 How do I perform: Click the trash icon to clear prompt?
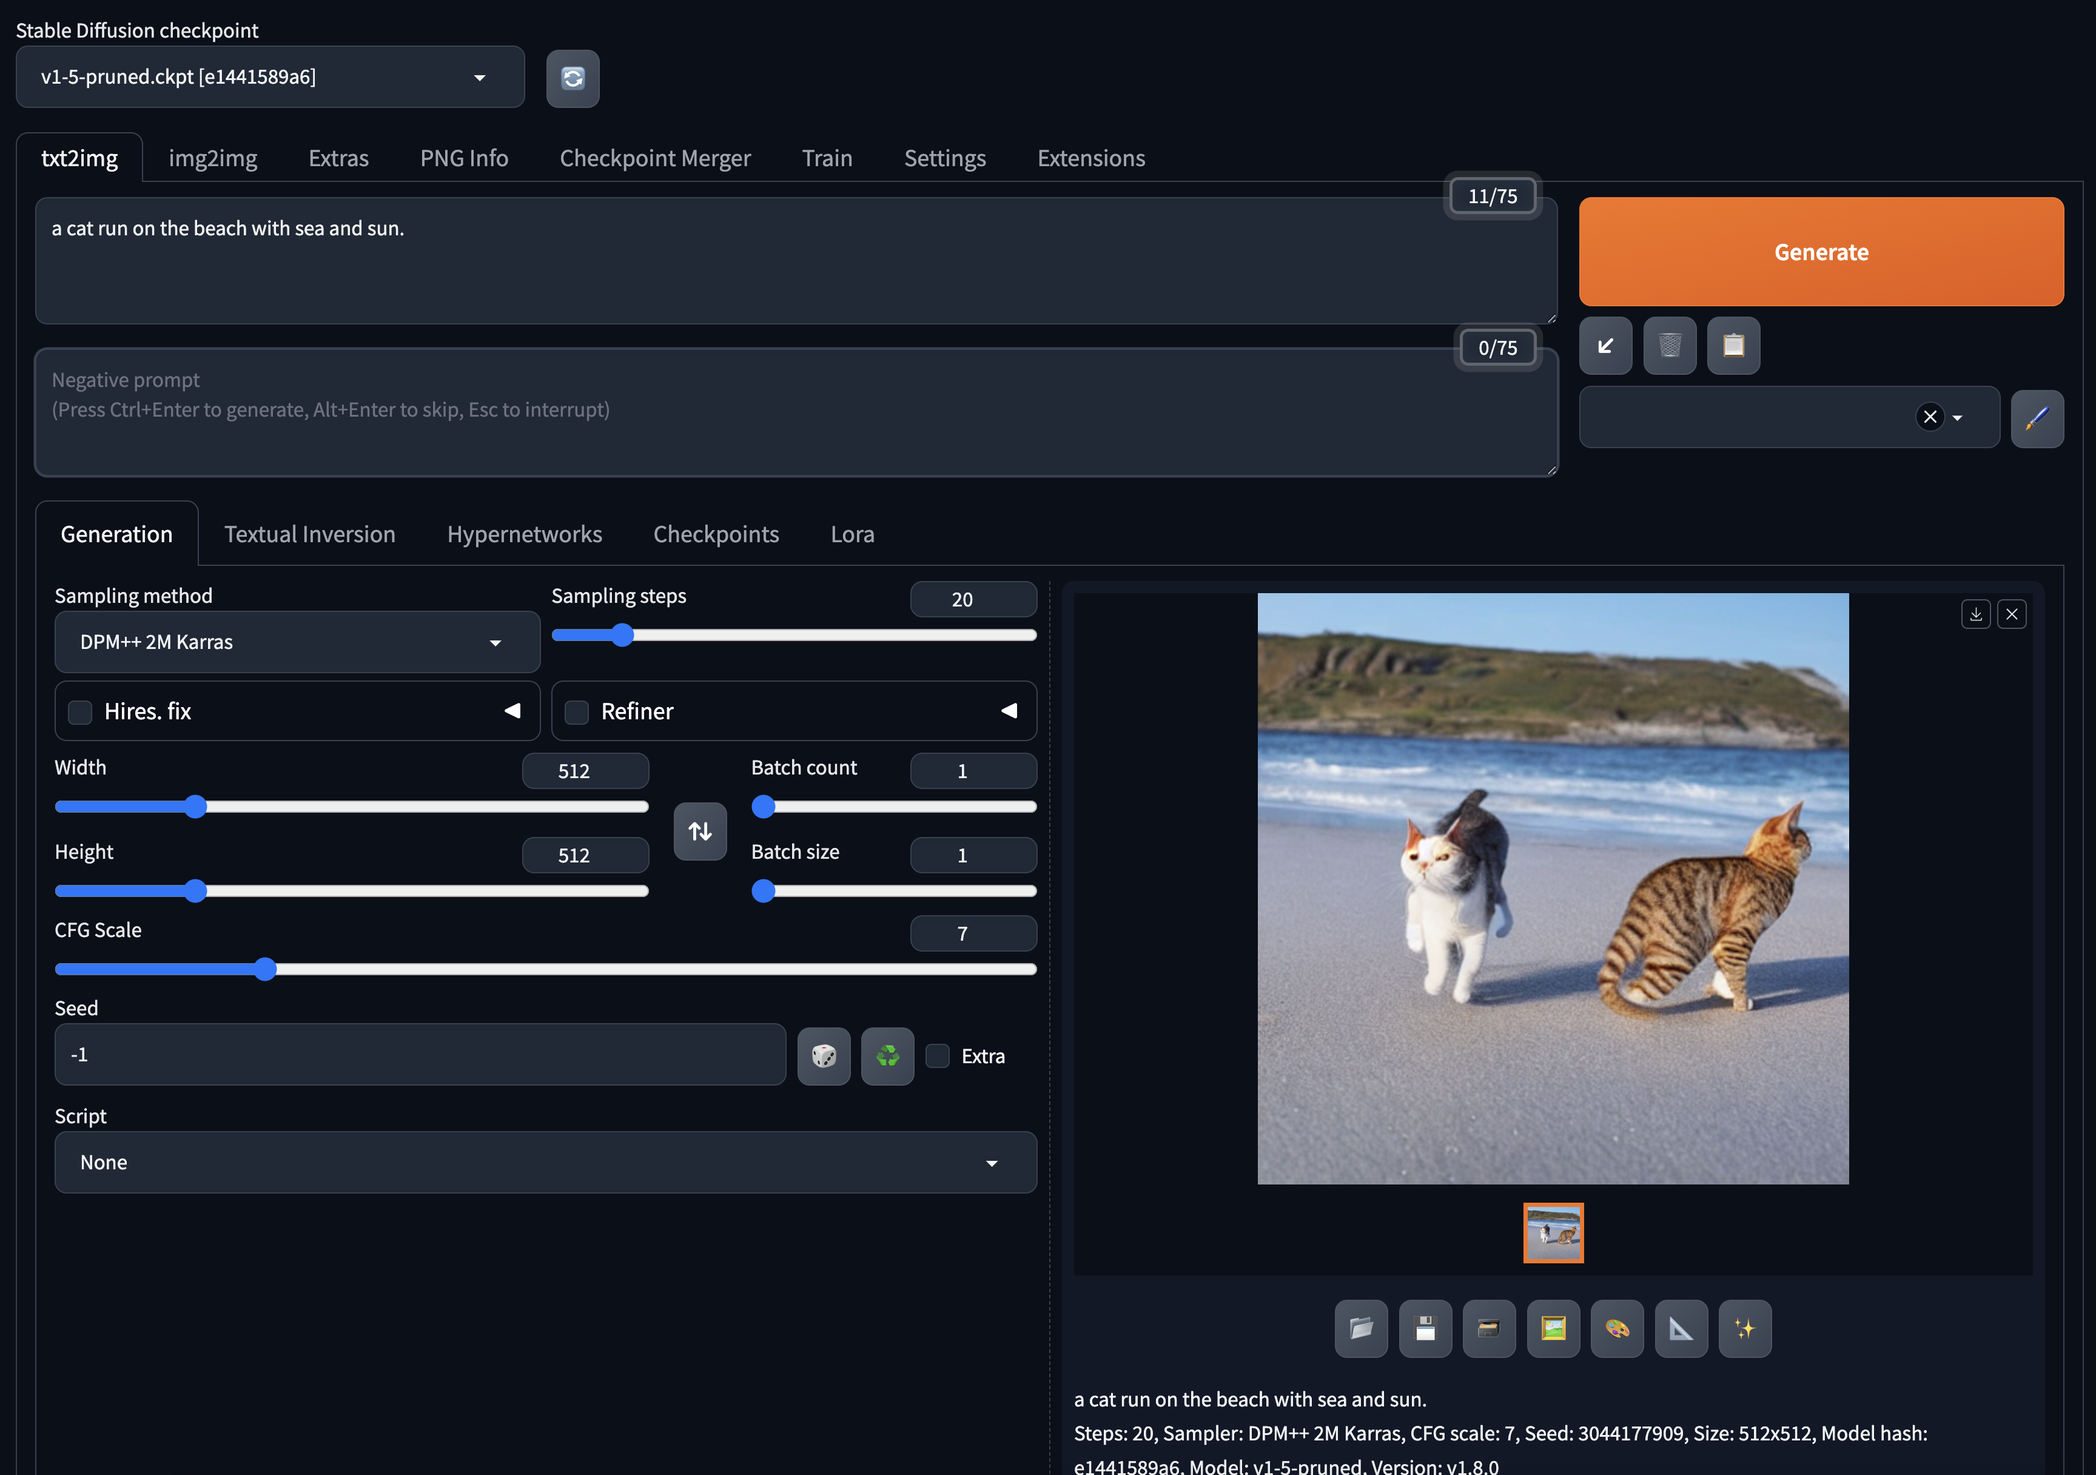click(x=1669, y=346)
